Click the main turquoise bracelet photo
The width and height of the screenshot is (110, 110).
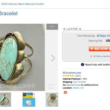(x=22, y=57)
